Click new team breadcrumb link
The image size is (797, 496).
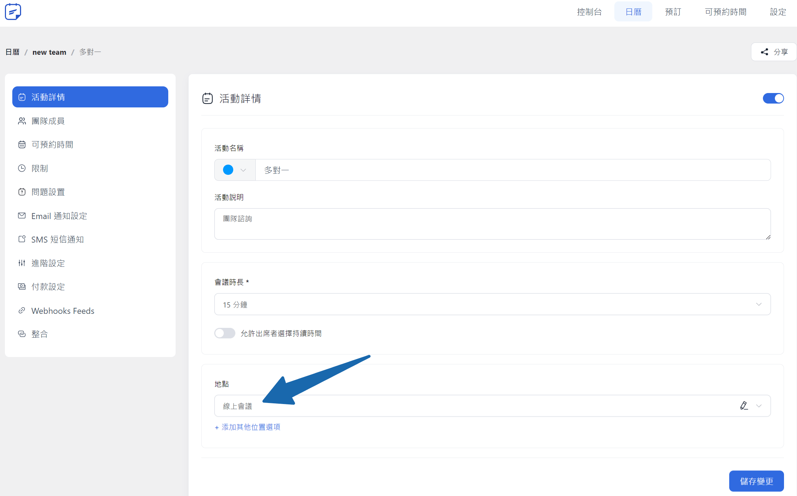pyautogui.click(x=49, y=52)
